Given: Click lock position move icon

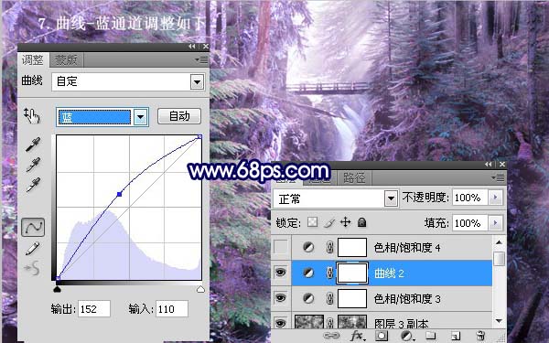Looking at the screenshot, I should point(345,222).
